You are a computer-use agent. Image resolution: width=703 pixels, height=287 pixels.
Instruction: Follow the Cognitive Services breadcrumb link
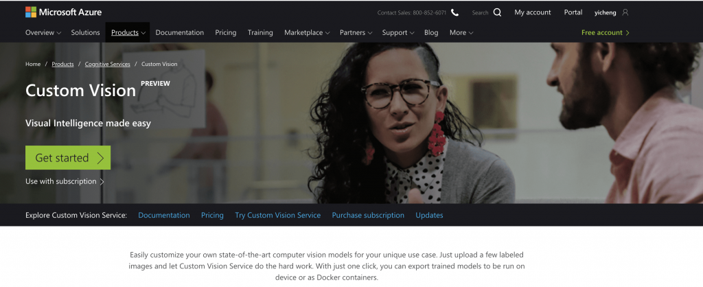point(108,64)
